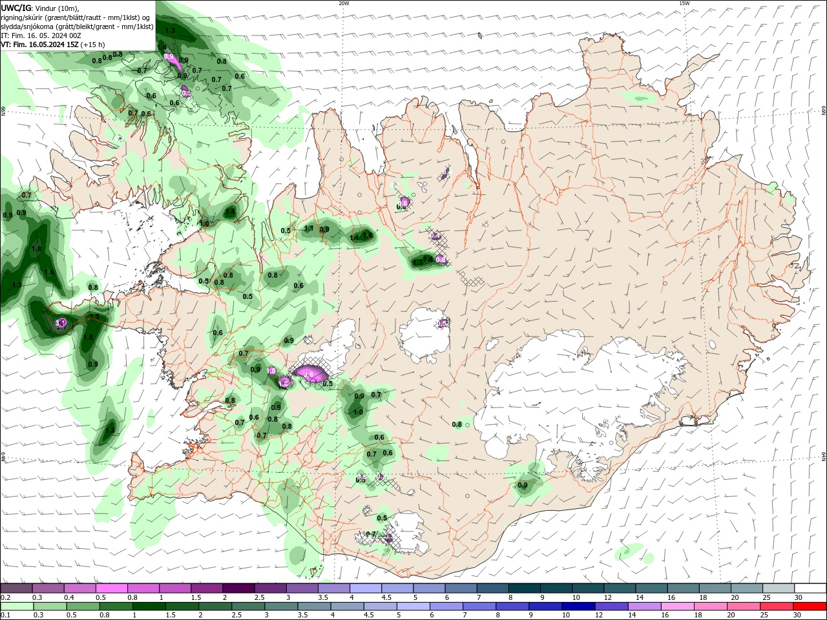This screenshot has height=620, width=827.
Task: Click the '66N' latitude label on right edge
Action: 824,111
